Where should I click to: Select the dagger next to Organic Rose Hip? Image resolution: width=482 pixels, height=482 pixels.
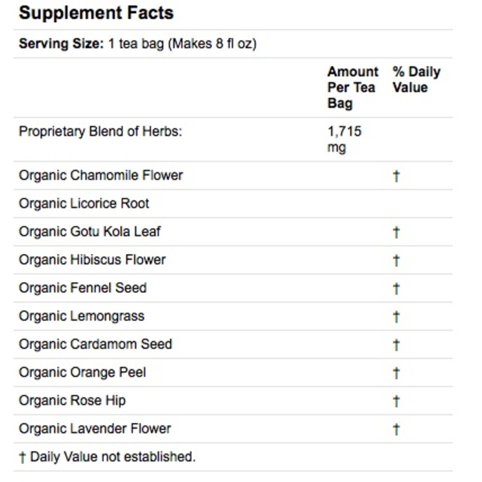click(x=396, y=400)
